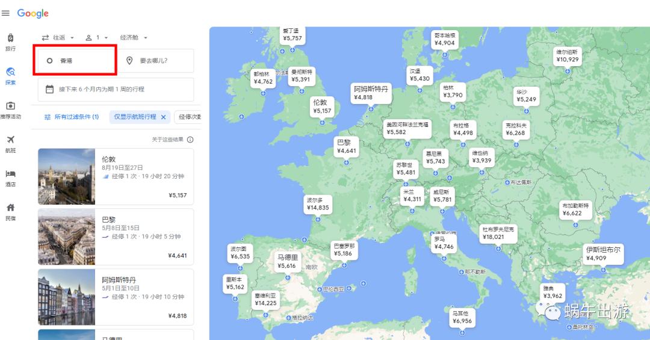The image size is (650, 340).
Task: Click info icon next to 关于这些结果
Action: pos(190,140)
